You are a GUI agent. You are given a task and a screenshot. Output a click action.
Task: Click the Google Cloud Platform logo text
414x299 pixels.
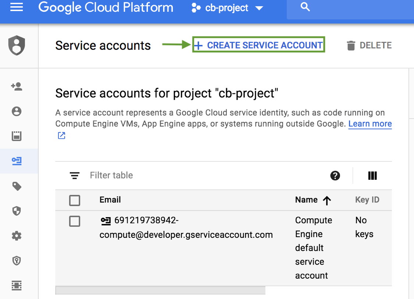pyautogui.click(x=106, y=7)
